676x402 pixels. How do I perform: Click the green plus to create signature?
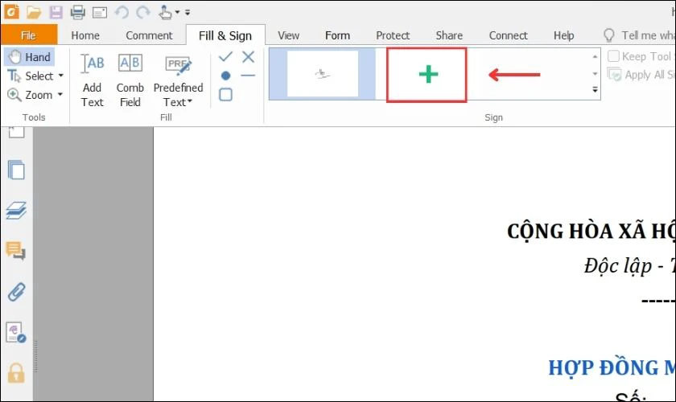[x=428, y=75]
